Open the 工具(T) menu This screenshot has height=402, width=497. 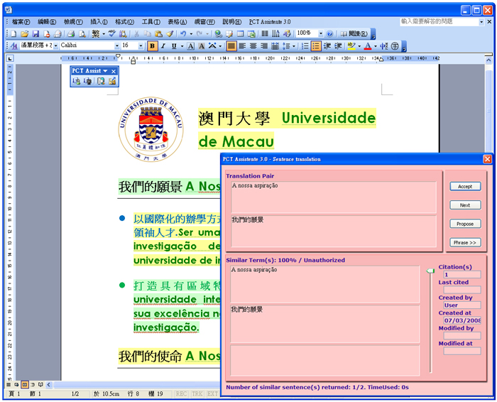coord(151,22)
